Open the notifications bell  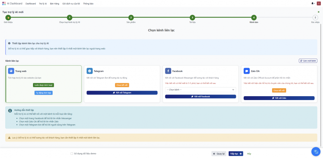(x=312, y=4)
